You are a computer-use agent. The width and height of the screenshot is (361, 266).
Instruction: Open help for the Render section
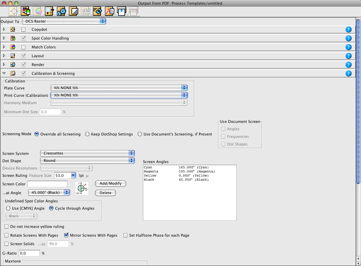pyautogui.click(x=348, y=65)
